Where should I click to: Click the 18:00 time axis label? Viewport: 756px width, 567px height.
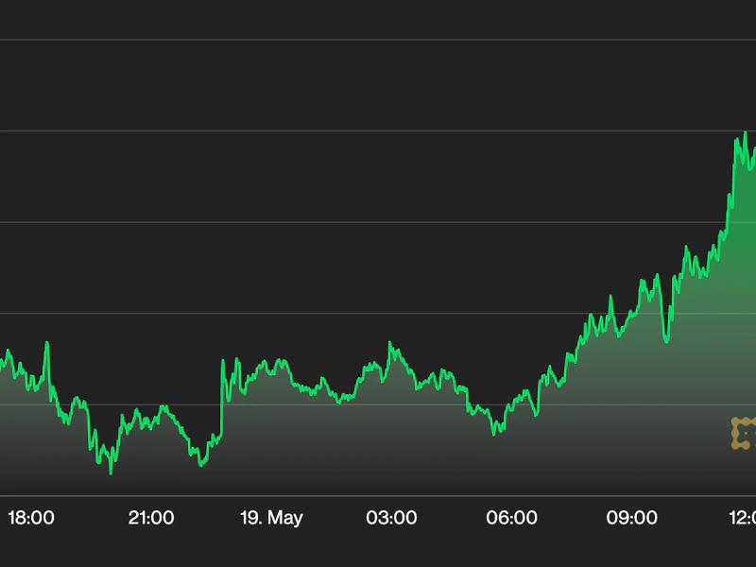pos(31,518)
